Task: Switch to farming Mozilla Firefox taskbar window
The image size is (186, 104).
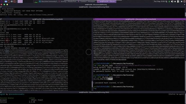Action: pyautogui.click(x=68, y=1)
